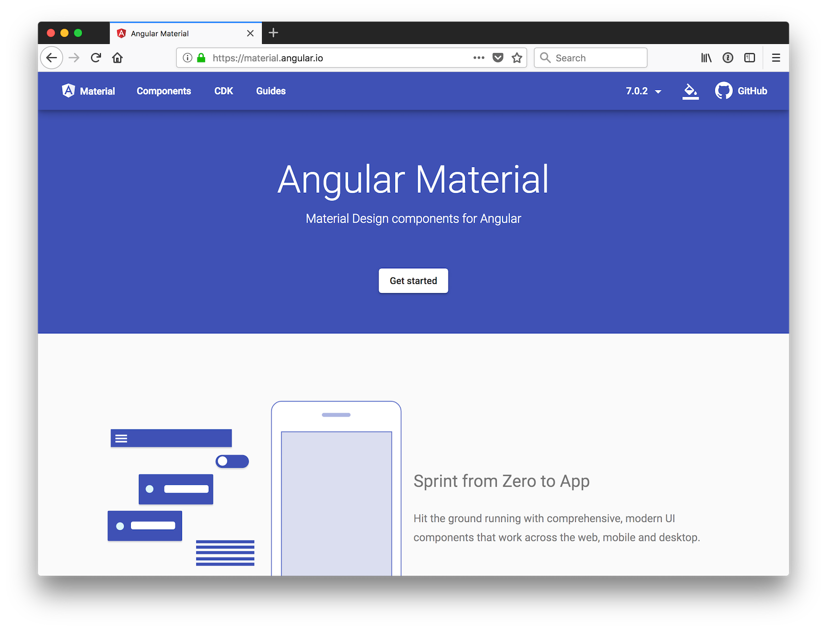This screenshot has height=630, width=827.
Task: Open page actions three-dot menu
Action: pos(479,58)
